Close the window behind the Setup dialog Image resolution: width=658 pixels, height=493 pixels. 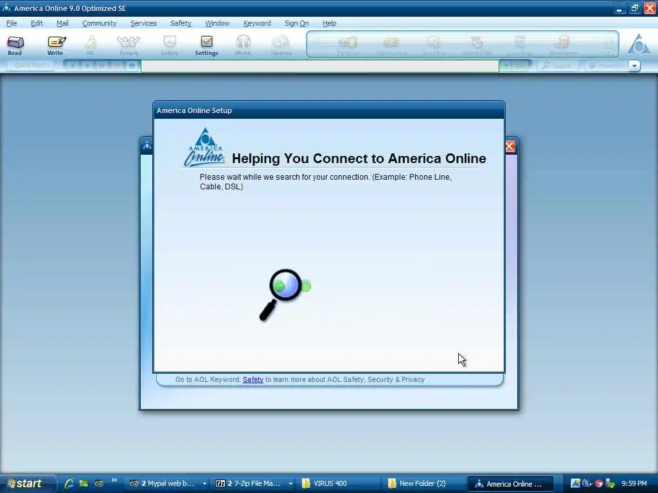coord(510,146)
